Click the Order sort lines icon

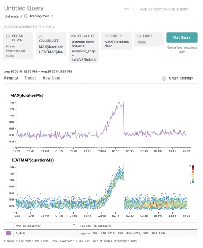click(x=107, y=36)
